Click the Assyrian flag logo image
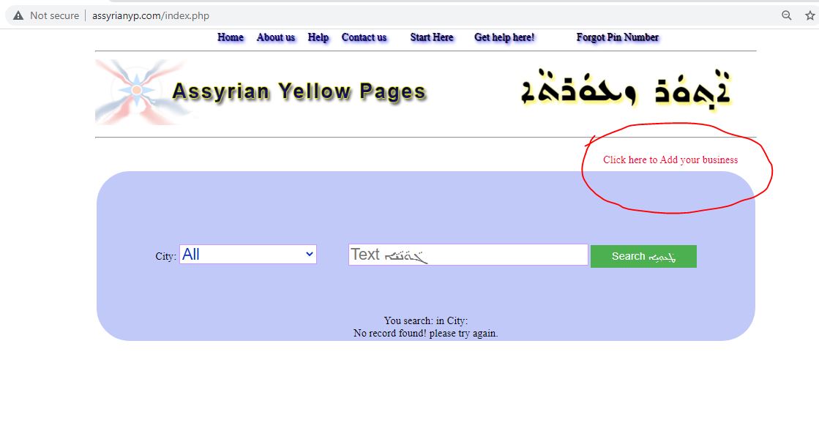 pyautogui.click(x=135, y=91)
